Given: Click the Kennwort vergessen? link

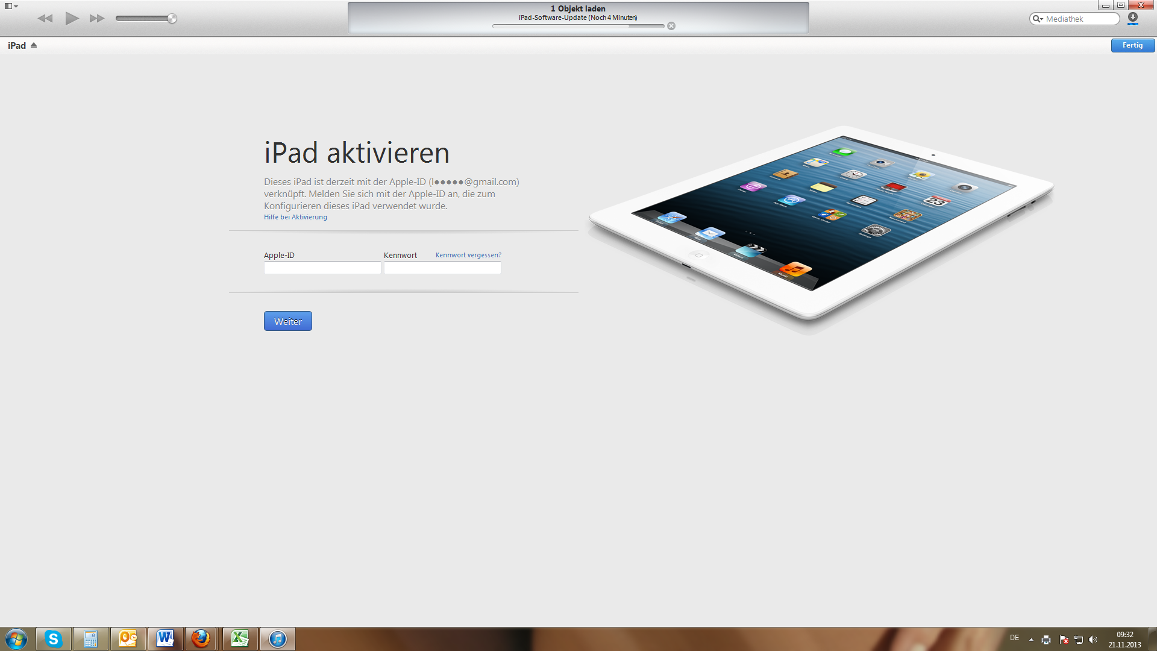Looking at the screenshot, I should click(468, 255).
